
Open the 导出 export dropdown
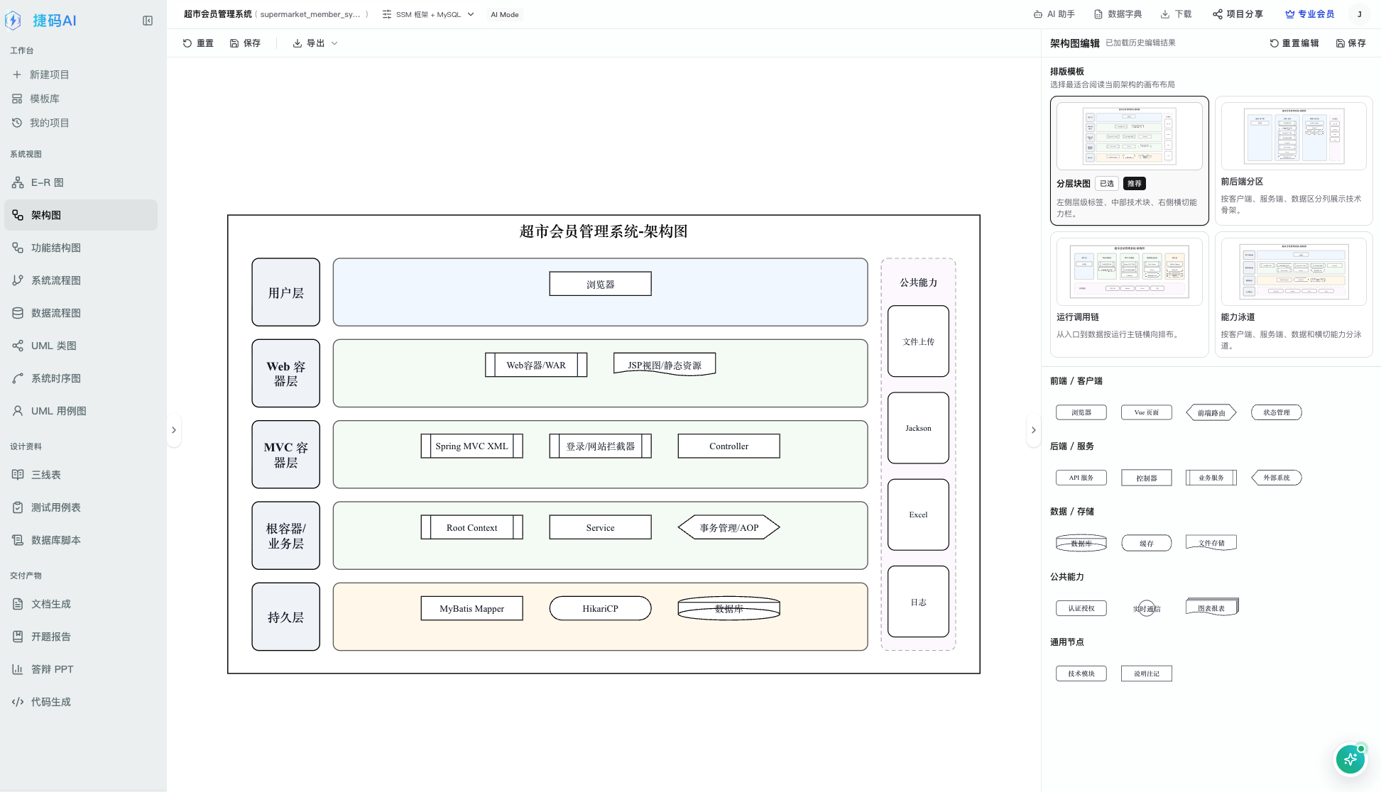[315, 43]
